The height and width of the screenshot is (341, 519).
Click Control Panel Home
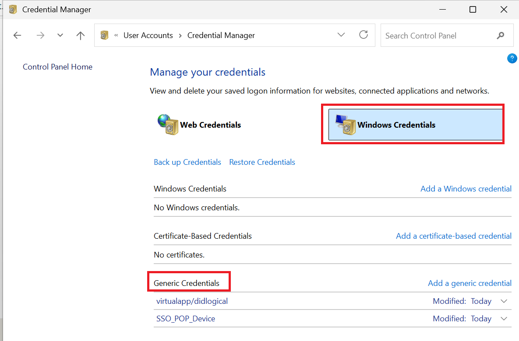pyautogui.click(x=57, y=66)
